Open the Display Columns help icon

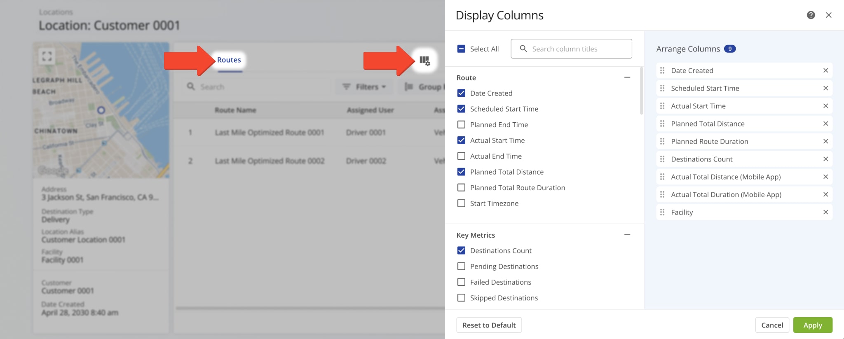811,15
